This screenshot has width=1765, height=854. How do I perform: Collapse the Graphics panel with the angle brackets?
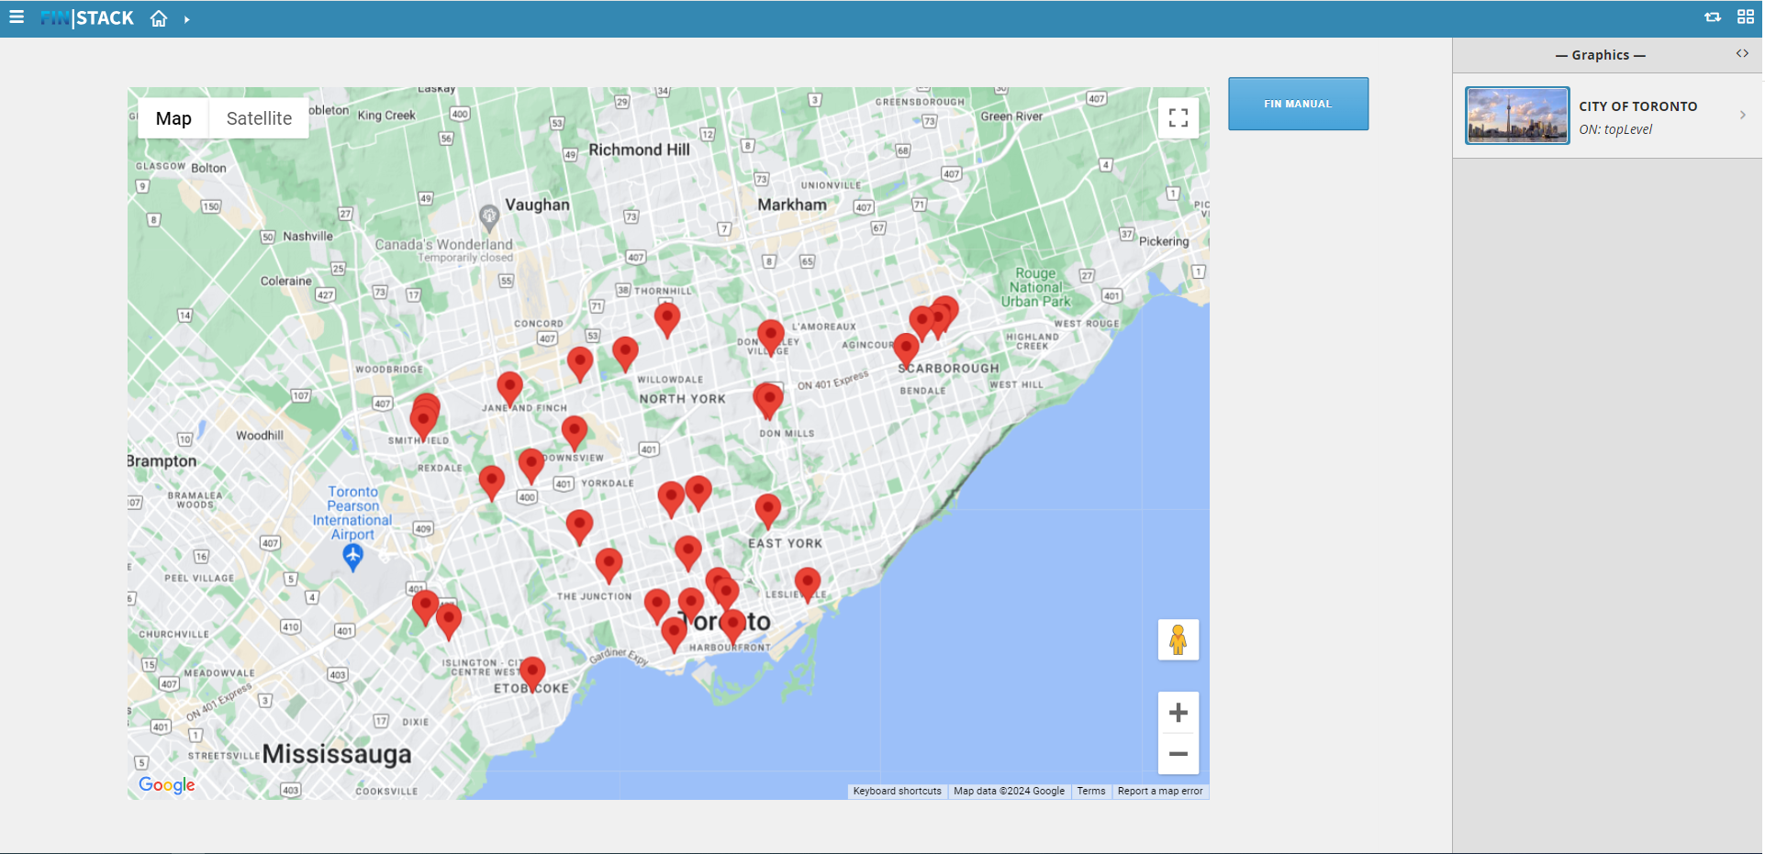pos(1742,54)
